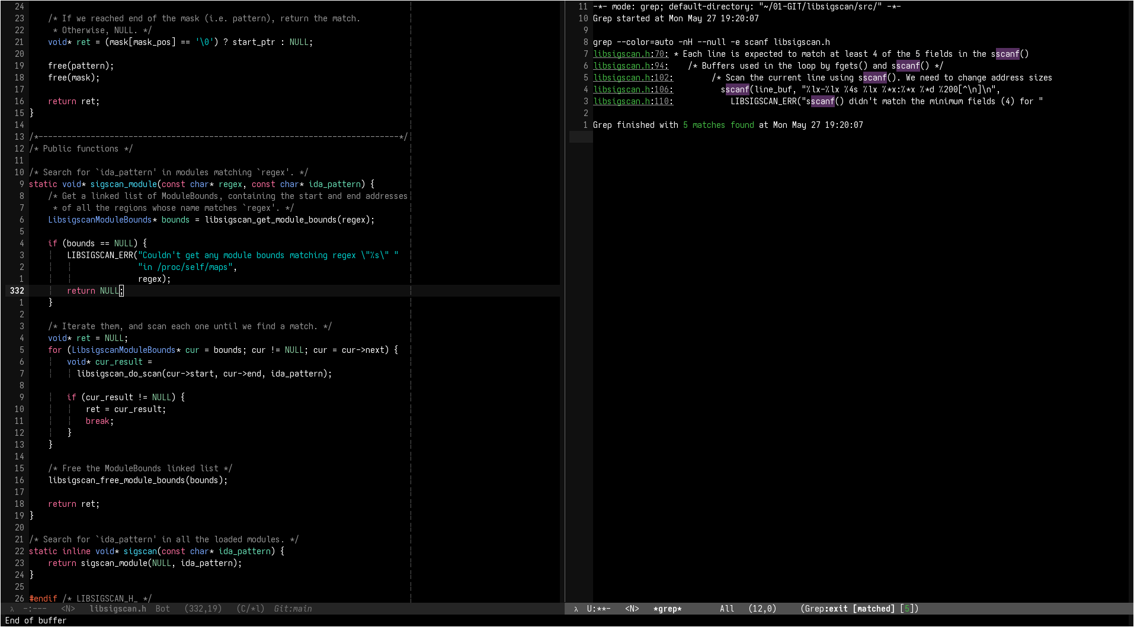Click the 'for (LibsigscanModuleBounds* cur' loop line
Image resolution: width=1134 pixels, height=627 pixels.
[x=223, y=350]
